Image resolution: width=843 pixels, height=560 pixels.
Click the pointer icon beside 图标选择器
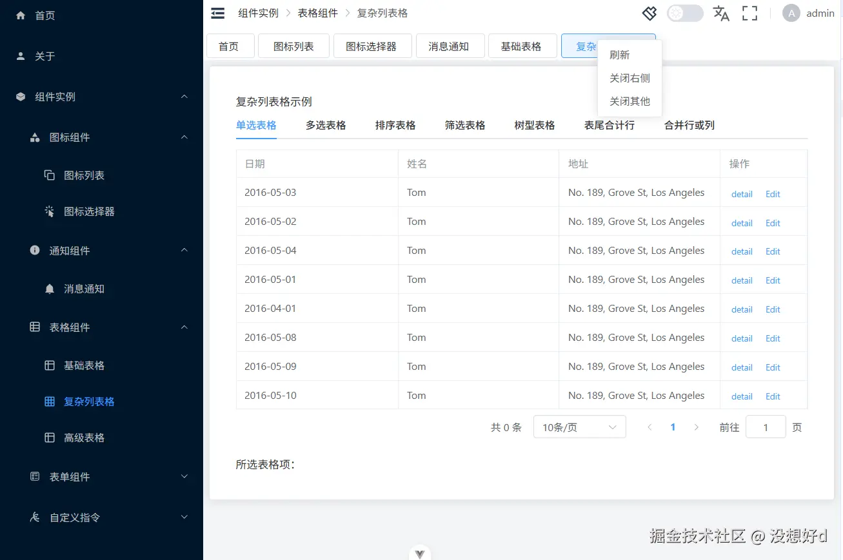pos(50,211)
